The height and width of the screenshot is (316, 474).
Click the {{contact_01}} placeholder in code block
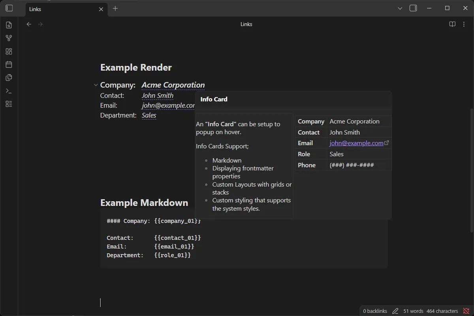(178, 238)
